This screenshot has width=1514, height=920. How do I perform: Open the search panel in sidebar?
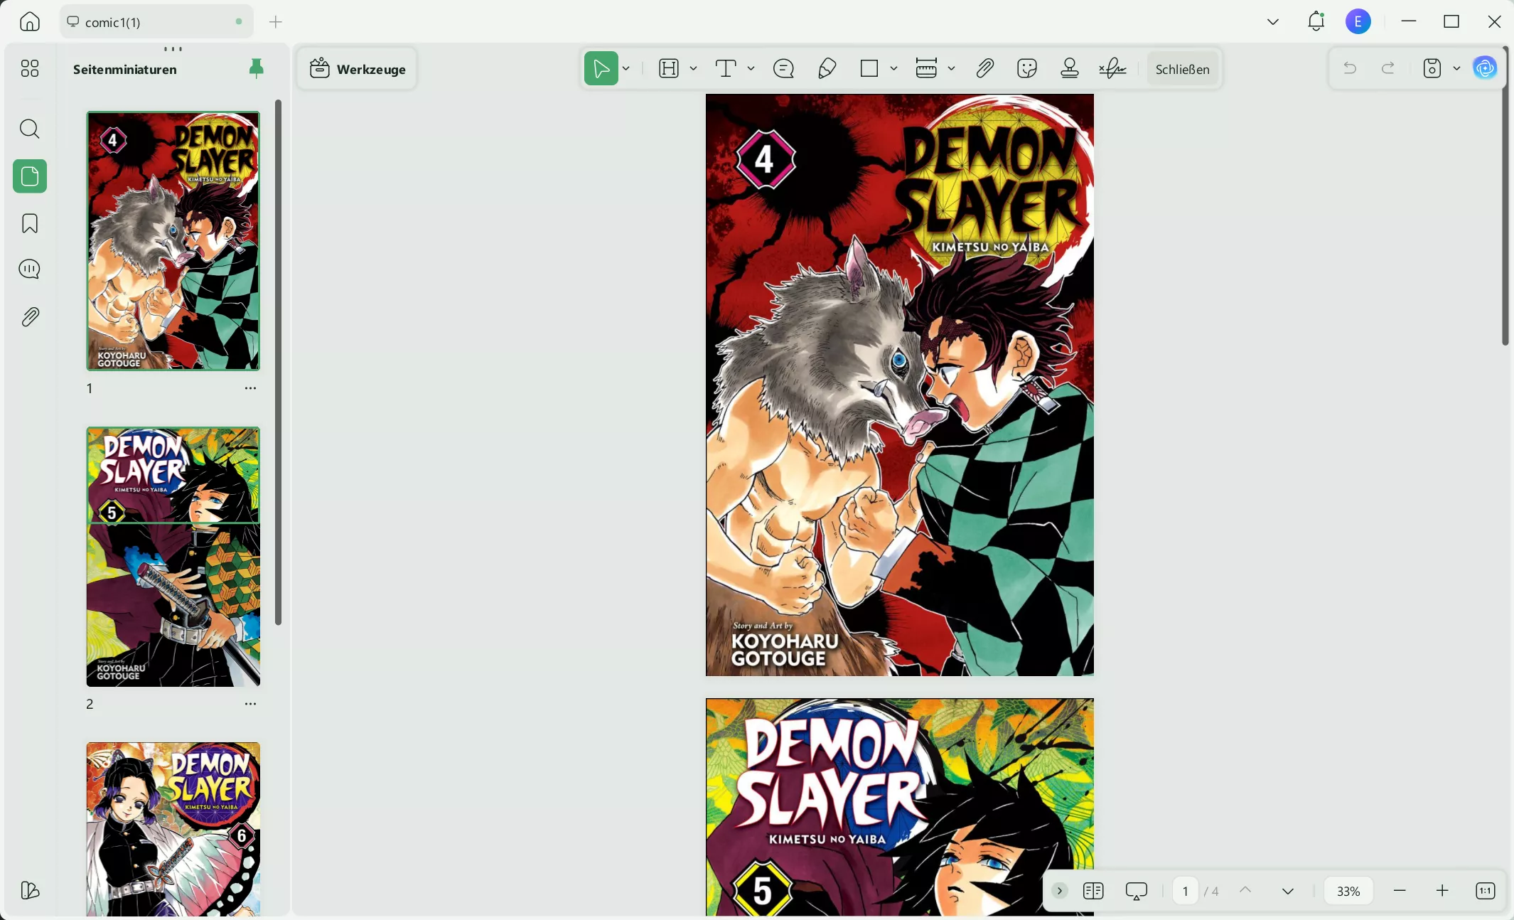[30, 129]
